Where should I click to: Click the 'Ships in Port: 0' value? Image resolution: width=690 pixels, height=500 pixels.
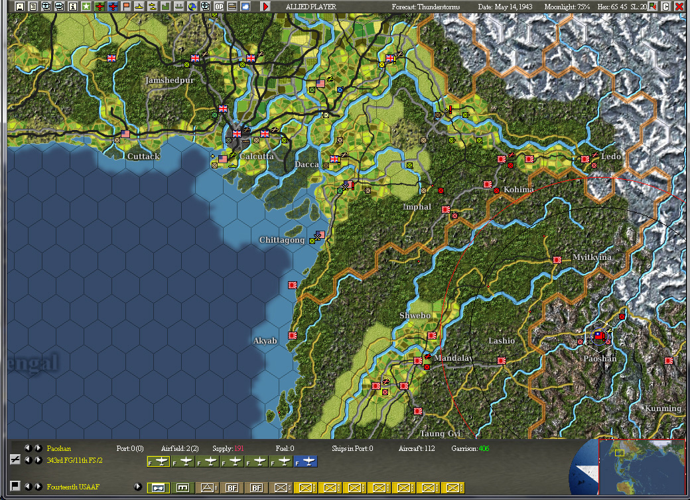[352, 448]
